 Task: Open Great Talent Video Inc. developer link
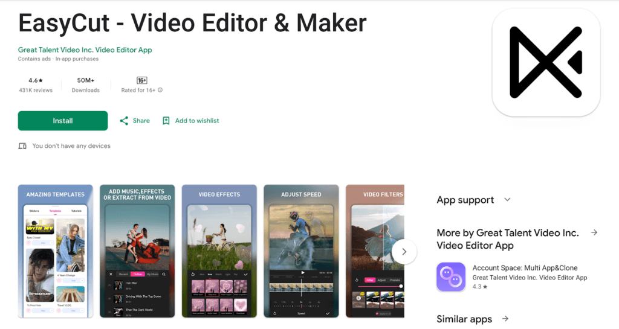pyautogui.click(x=85, y=50)
